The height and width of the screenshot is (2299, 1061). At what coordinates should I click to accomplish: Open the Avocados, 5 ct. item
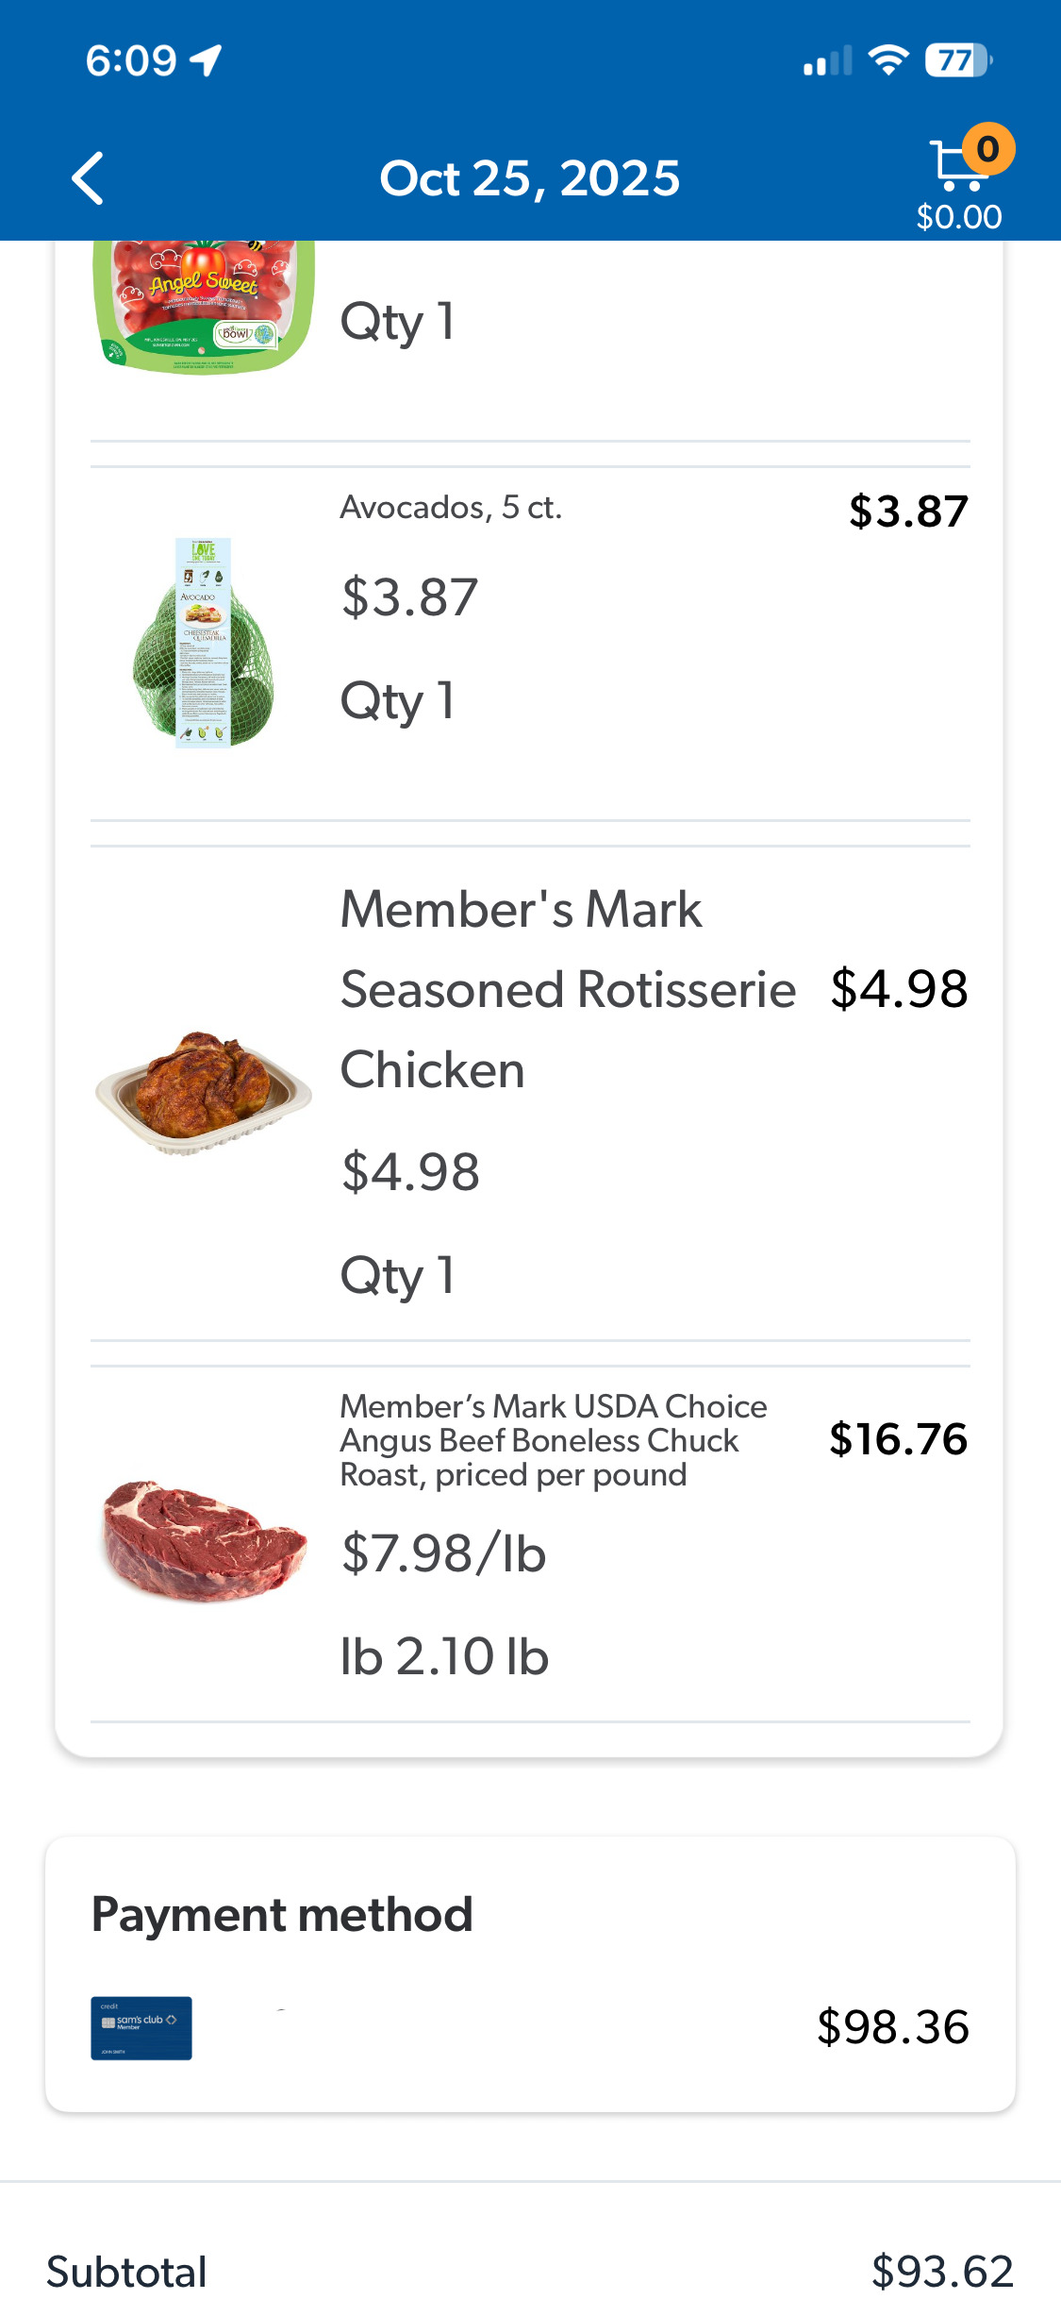tap(451, 508)
